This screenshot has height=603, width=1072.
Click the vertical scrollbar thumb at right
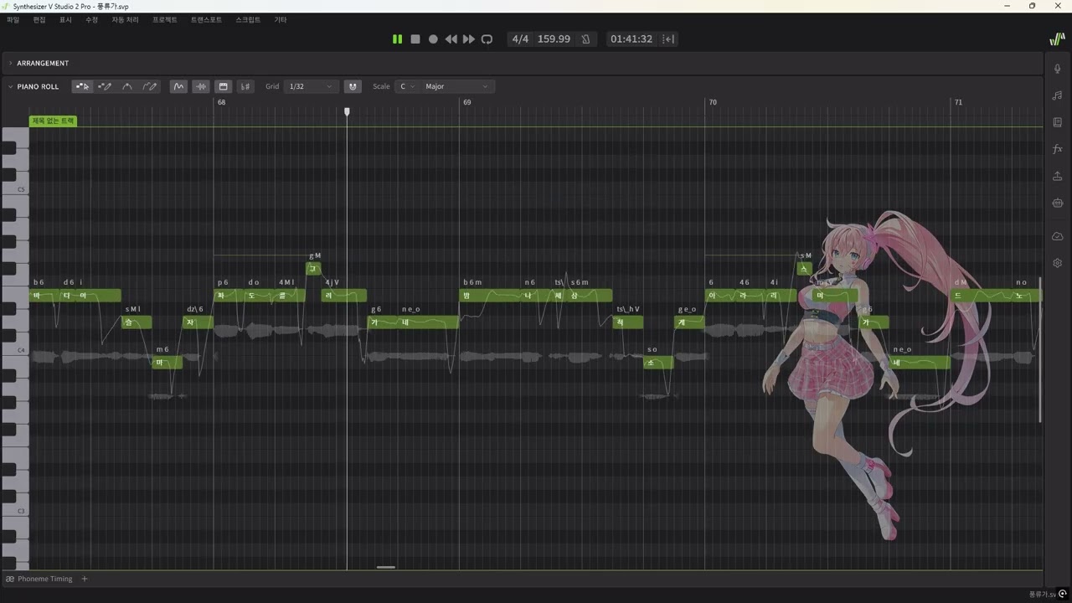(1040, 350)
